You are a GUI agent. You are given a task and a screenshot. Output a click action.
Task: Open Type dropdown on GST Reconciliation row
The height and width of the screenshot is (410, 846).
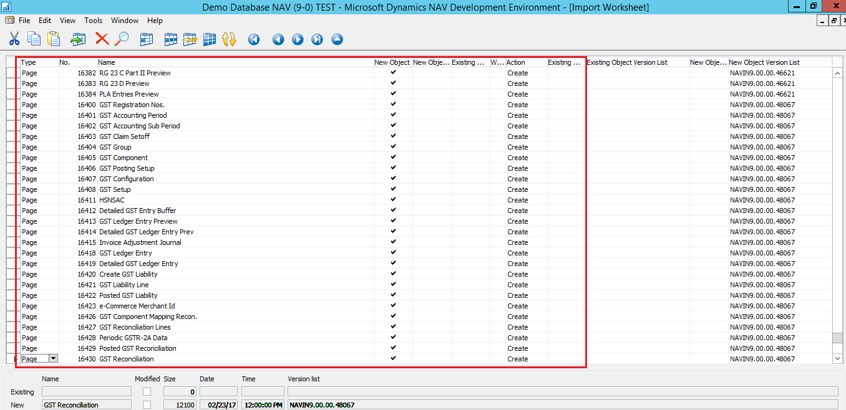tap(54, 358)
